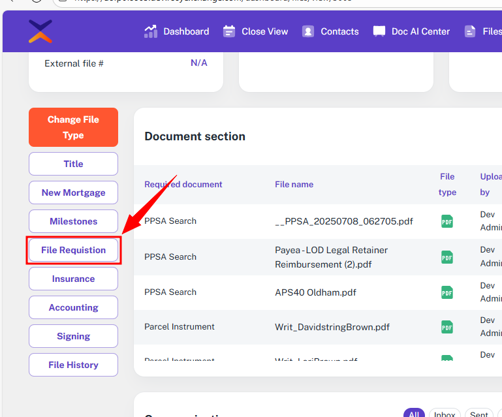Click PDF icon for Payea-LOD Legal Retainer file

point(447,257)
